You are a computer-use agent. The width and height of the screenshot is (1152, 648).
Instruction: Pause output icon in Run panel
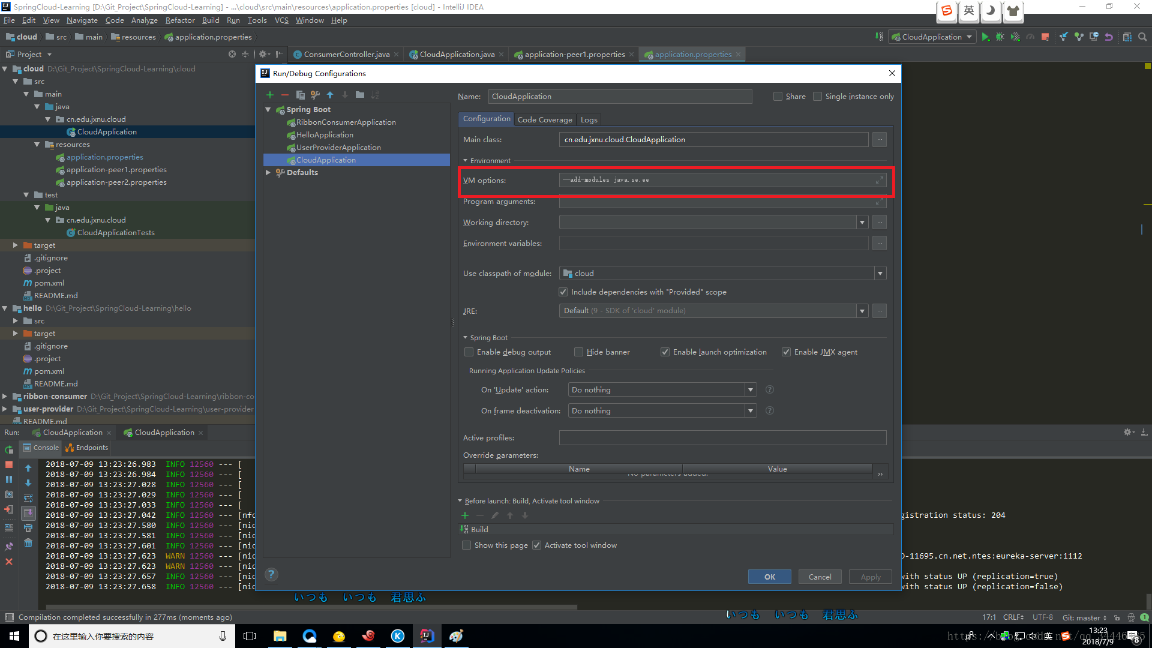click(x=9, y=479)
